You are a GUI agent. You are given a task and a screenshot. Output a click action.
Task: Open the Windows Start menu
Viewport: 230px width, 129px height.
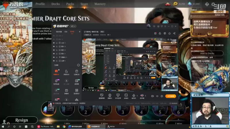click(x=3, y=127)
